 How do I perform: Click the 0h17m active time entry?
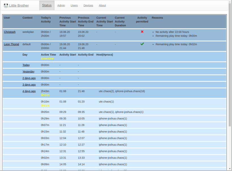[x=45, y=145]
